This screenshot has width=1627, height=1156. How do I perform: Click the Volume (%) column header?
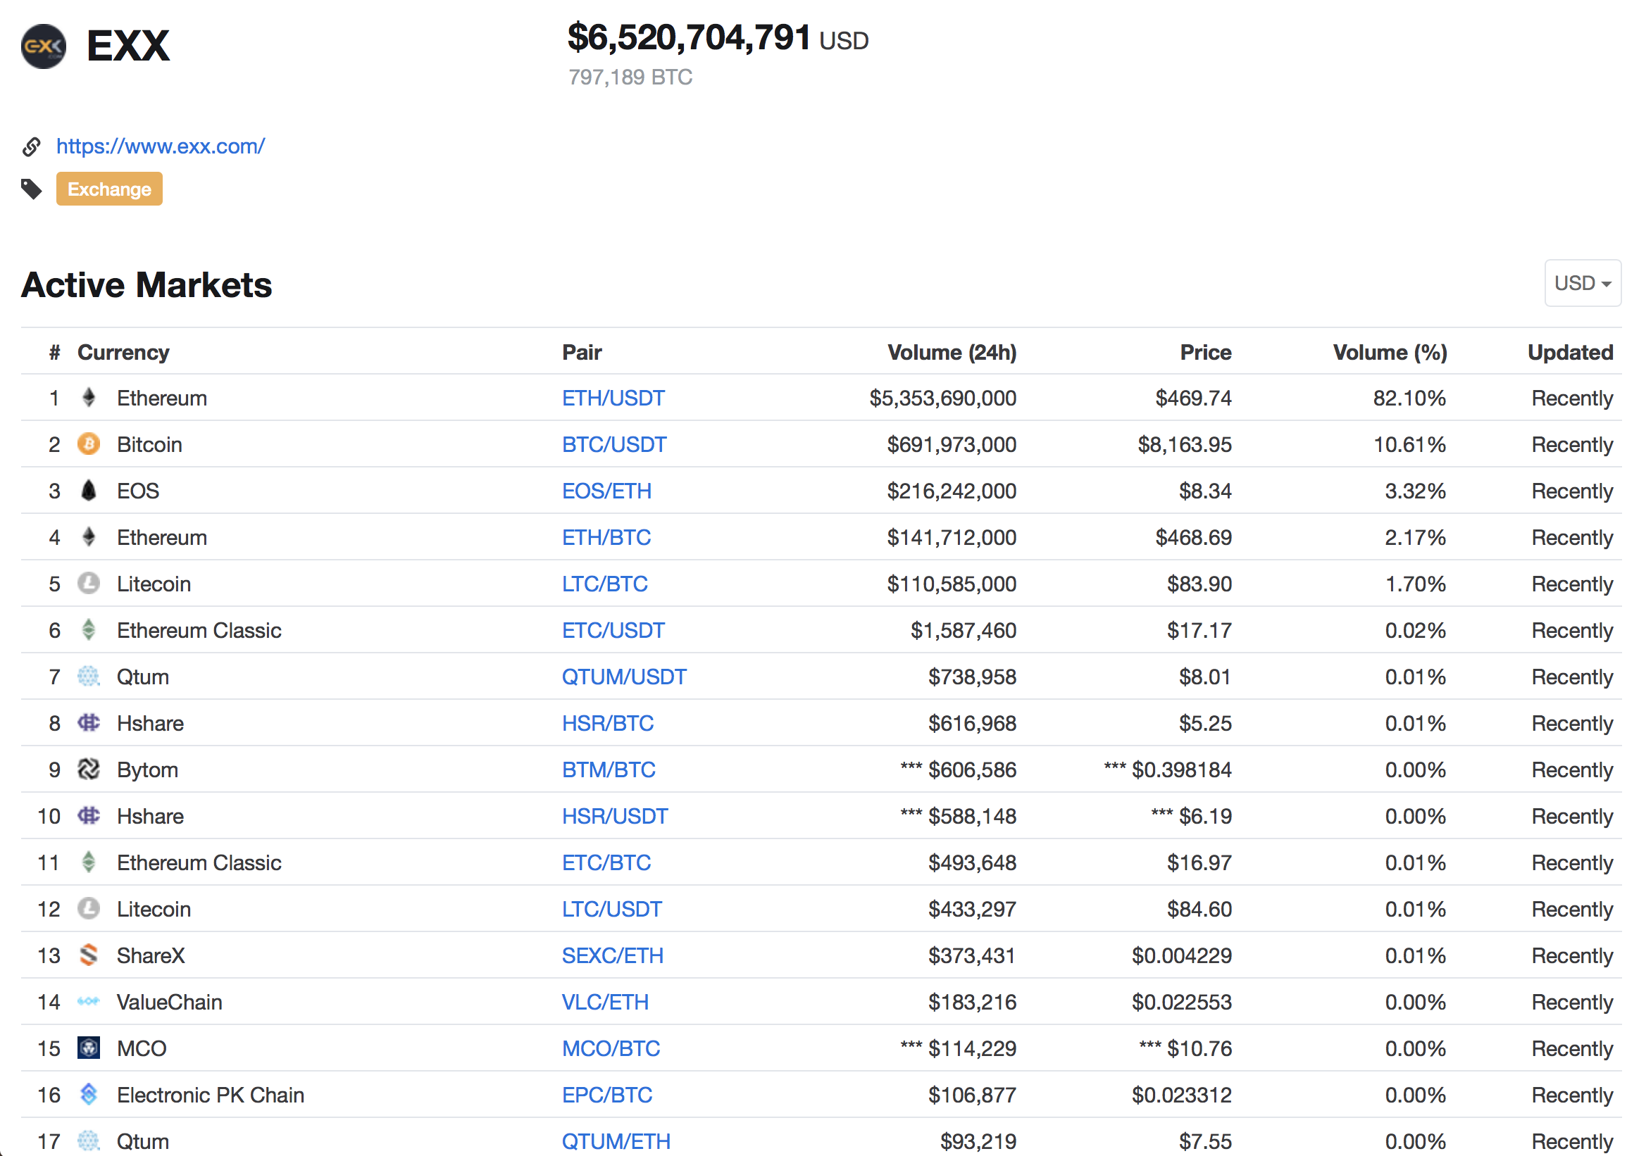[1390, 352]
